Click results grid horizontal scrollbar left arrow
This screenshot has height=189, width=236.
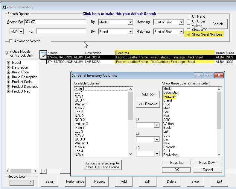[x=44, y=171]
